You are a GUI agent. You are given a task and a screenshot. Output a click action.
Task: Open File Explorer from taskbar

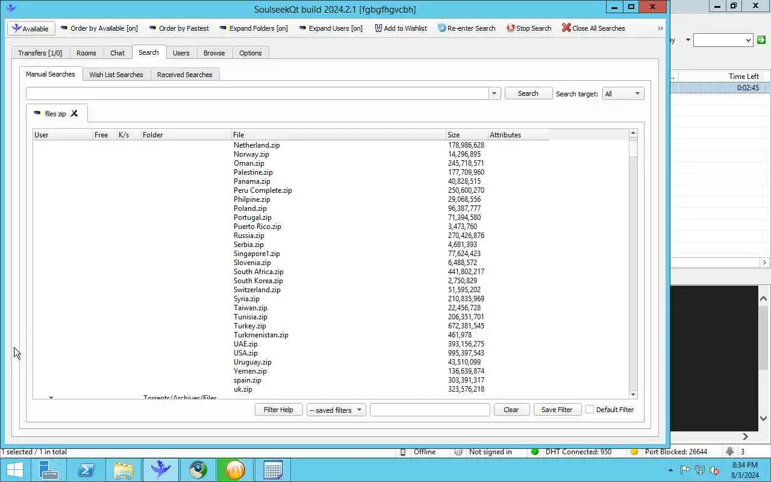click(x=123, y=470)
